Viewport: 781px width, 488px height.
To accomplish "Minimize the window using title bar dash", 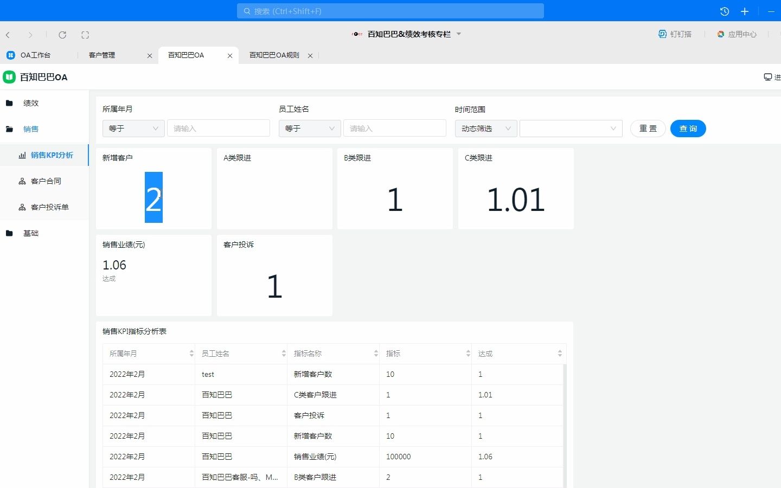I will 771,11.
